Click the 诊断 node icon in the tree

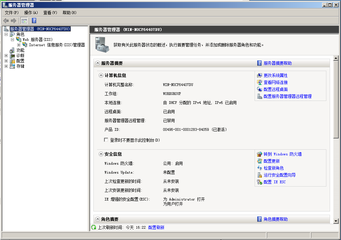point(12,56)
